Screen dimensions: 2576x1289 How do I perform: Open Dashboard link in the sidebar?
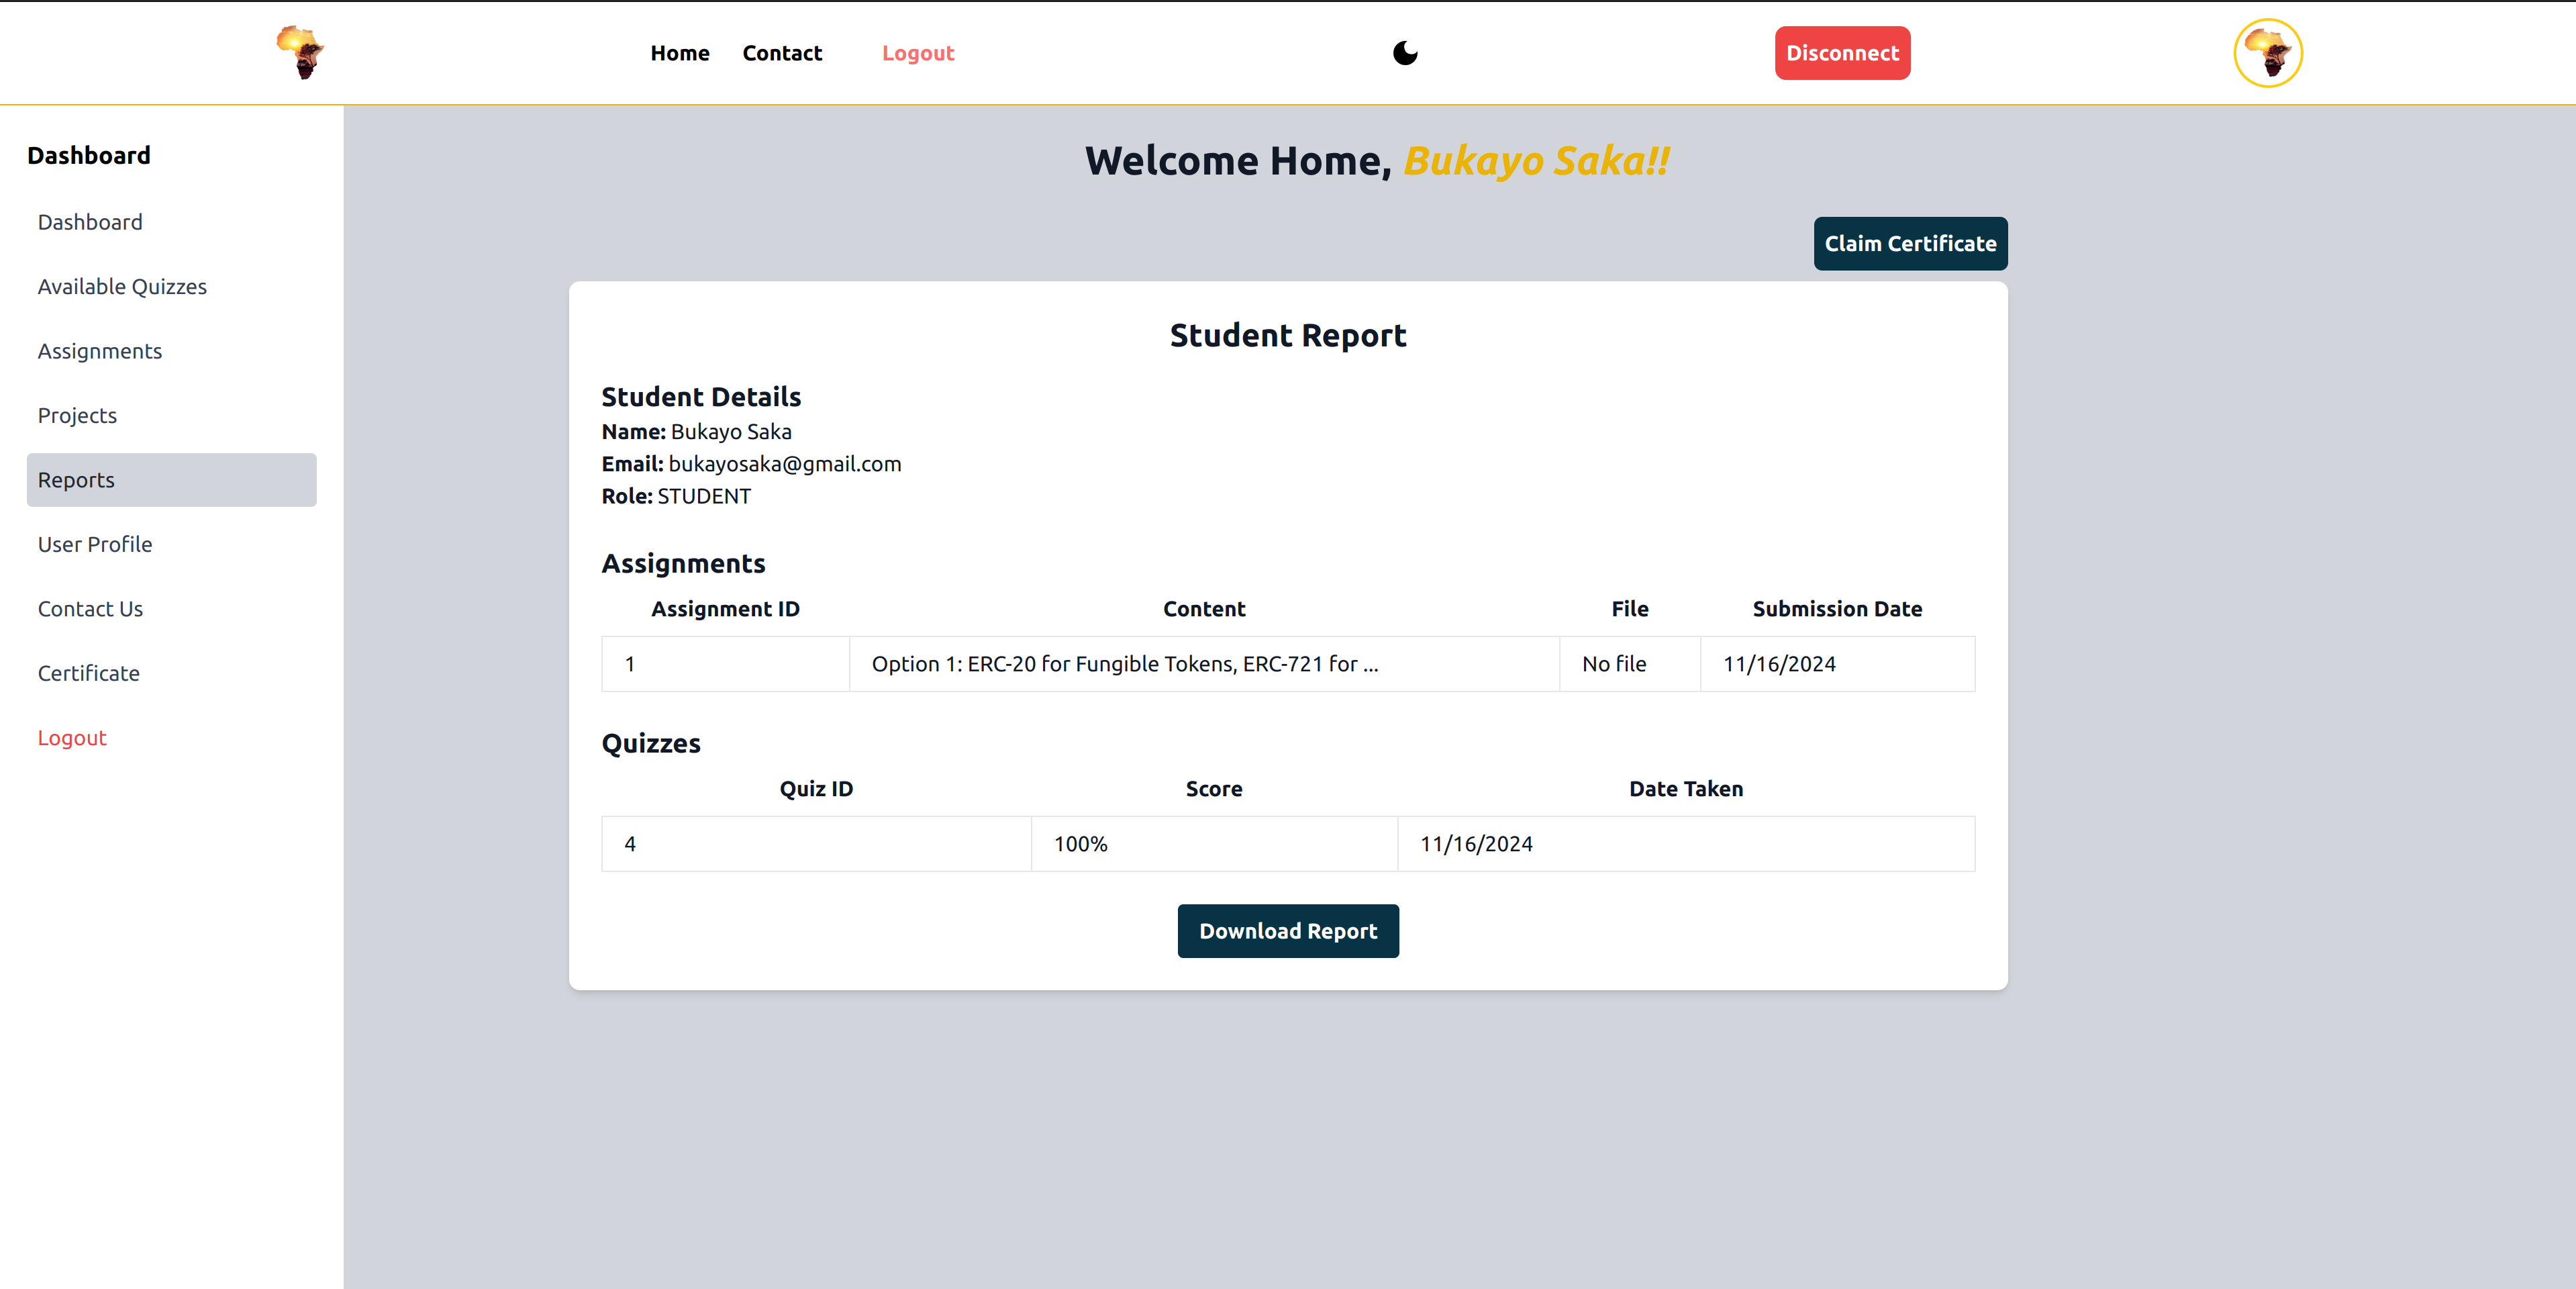[x=90, y=222]
